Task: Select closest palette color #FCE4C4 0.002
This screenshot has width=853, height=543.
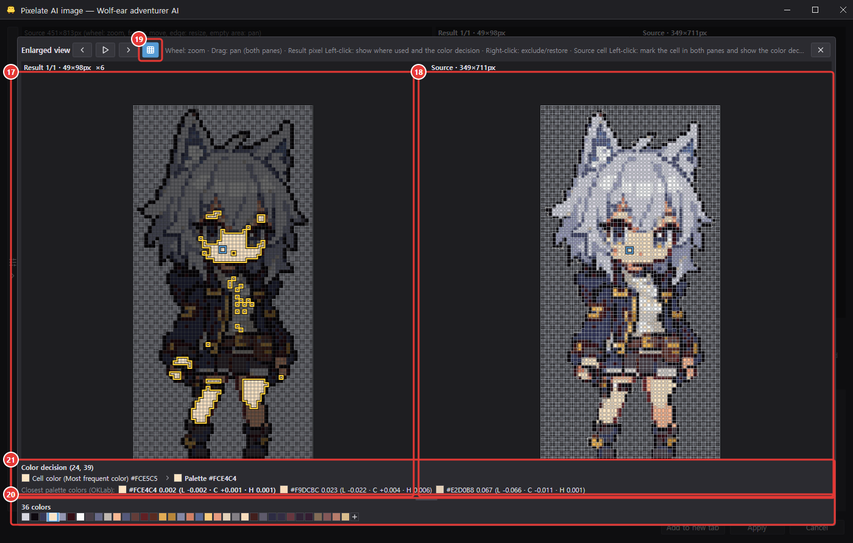Action: [122, 489]
